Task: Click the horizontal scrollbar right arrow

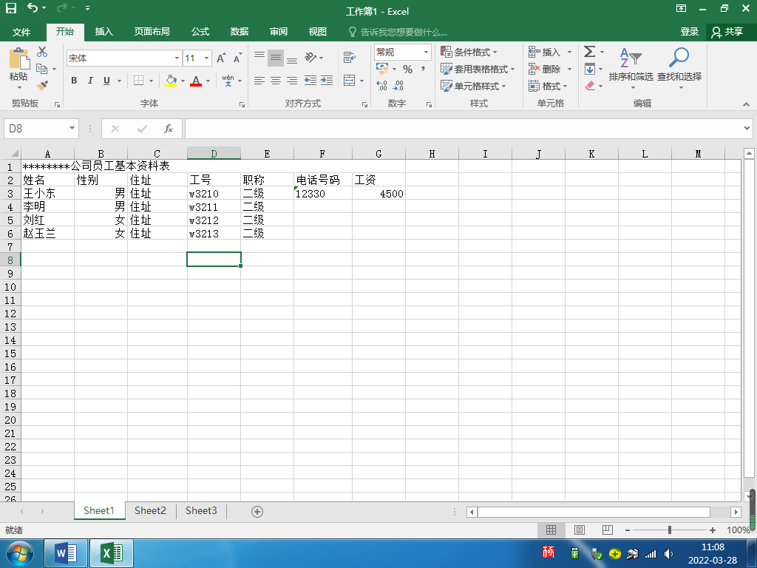Action: point(736,512)
